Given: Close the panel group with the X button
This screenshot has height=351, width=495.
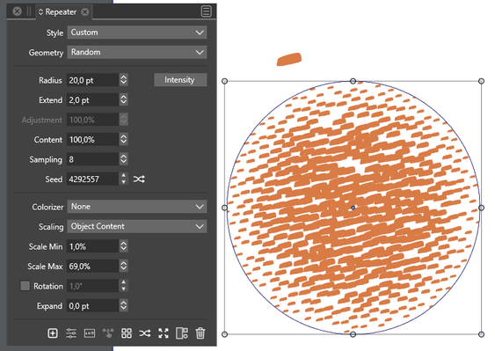Looking at the screenshot, I should (x=17, y=11).
